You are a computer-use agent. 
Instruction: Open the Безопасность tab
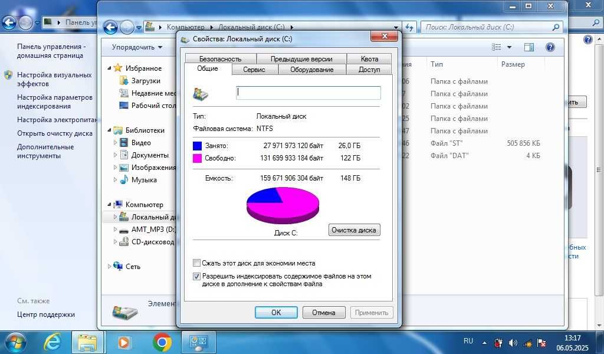click(221, 59)
